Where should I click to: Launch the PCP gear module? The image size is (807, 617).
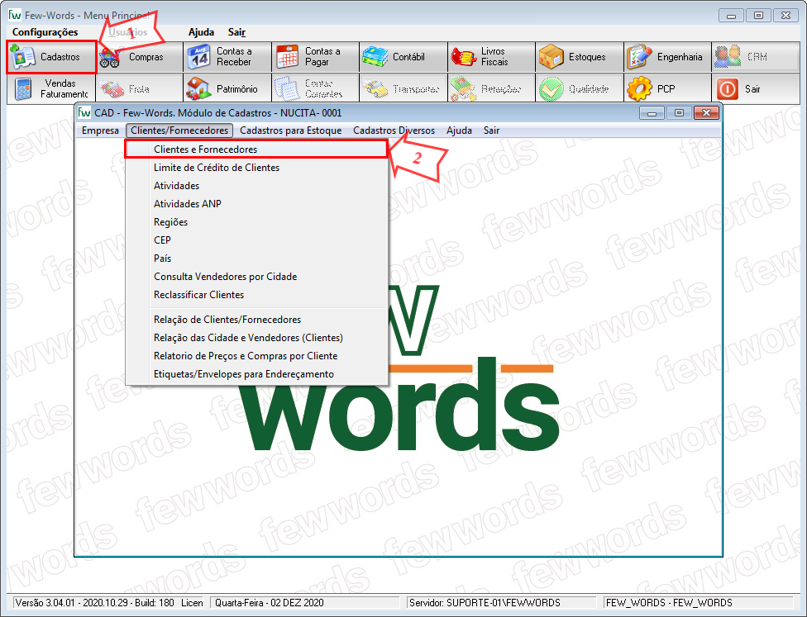[667, 89]
